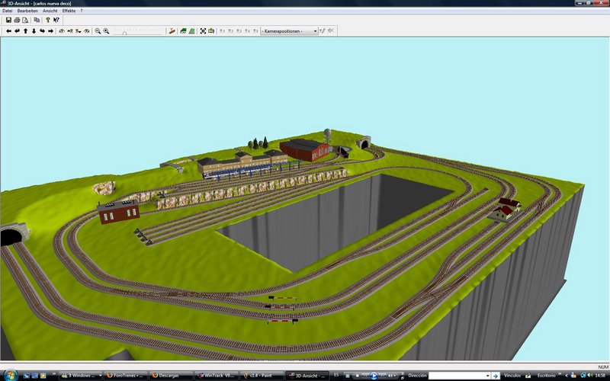Click the media player play button in taskbar
The width and height of the screenshot is (610, 381).
pos(374,376)
